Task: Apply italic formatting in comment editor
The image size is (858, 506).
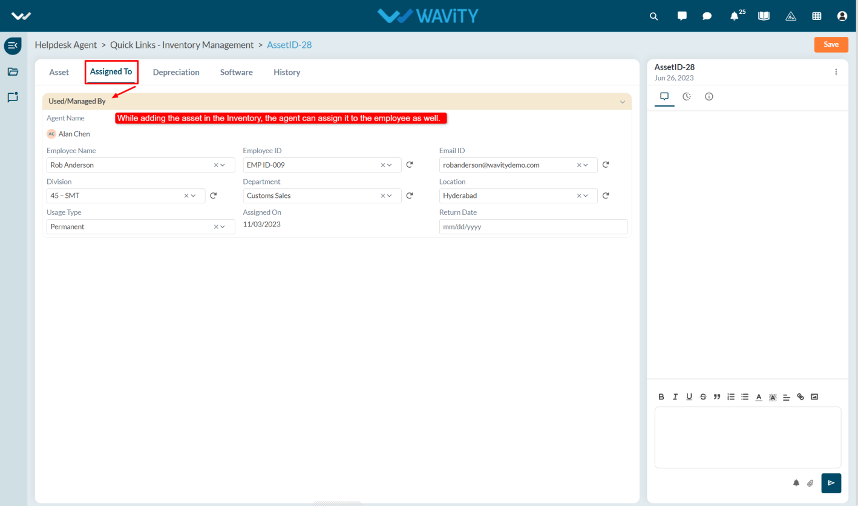Action: [675, 397]
